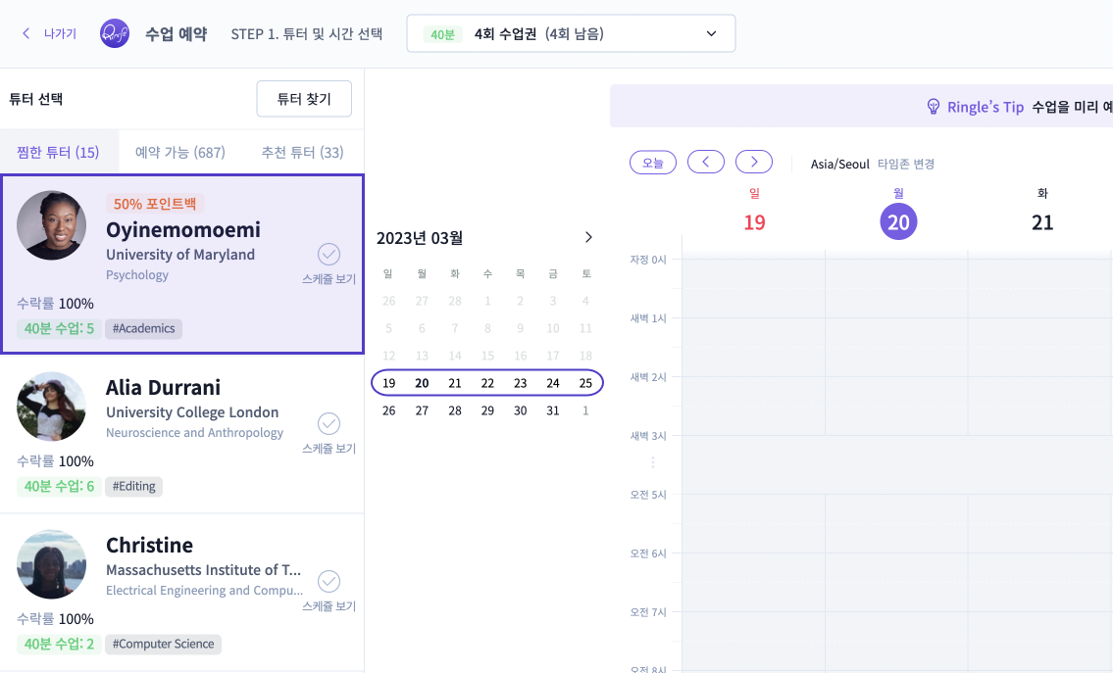Toggle schedule check for Christine

point(329,582)
